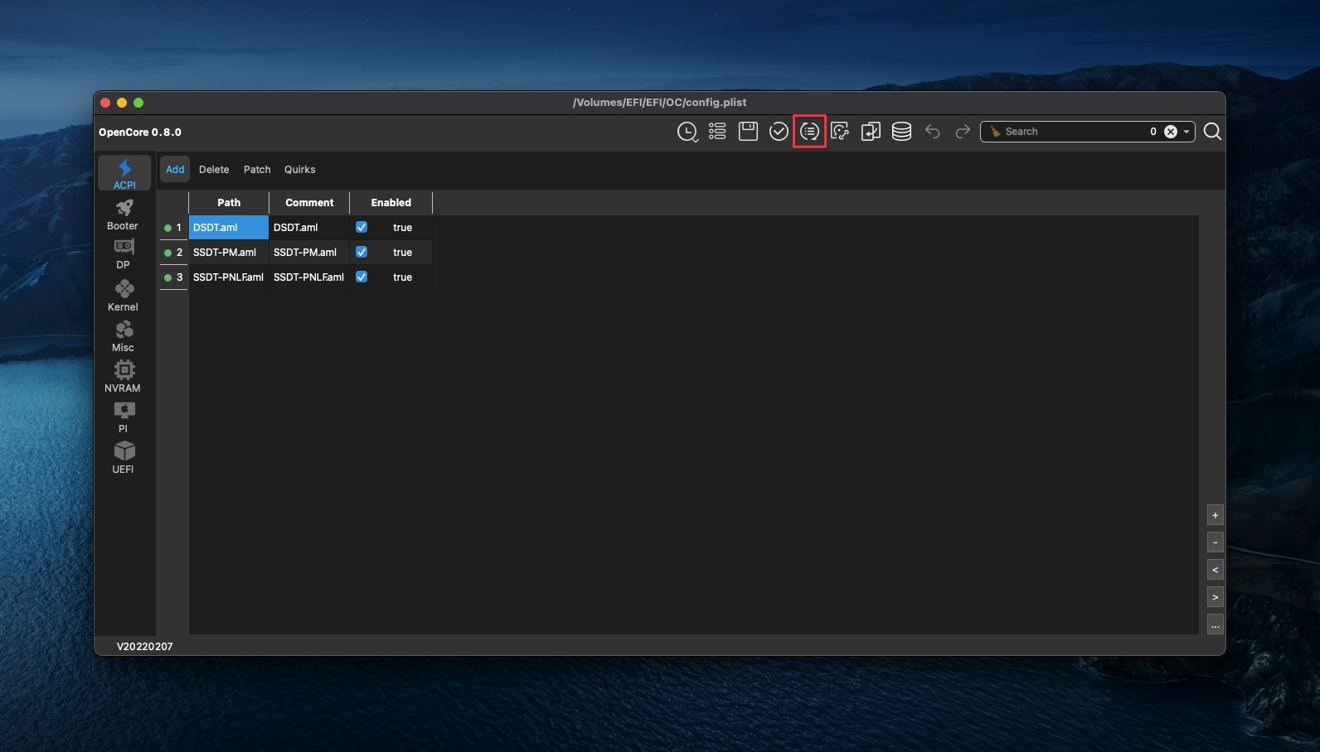
Task: Open the Kernel section in sidebar
Action: [x=124, y=296]
